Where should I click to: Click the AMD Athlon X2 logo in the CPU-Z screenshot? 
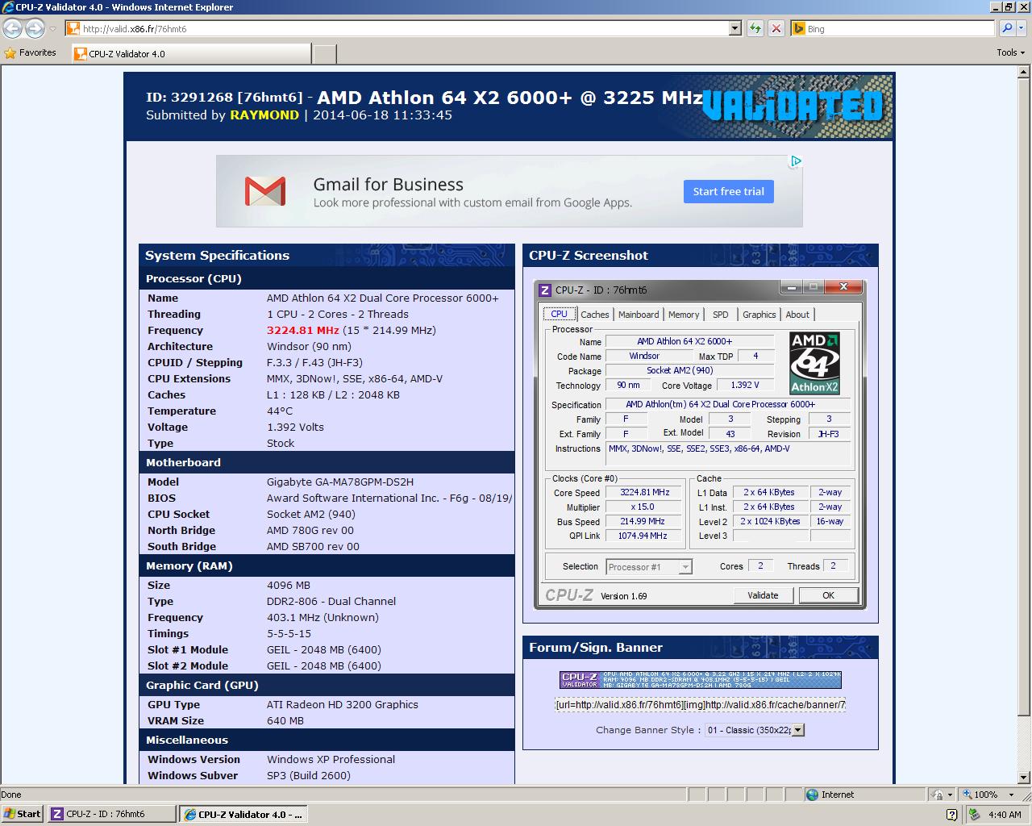[x=814, y=362]
